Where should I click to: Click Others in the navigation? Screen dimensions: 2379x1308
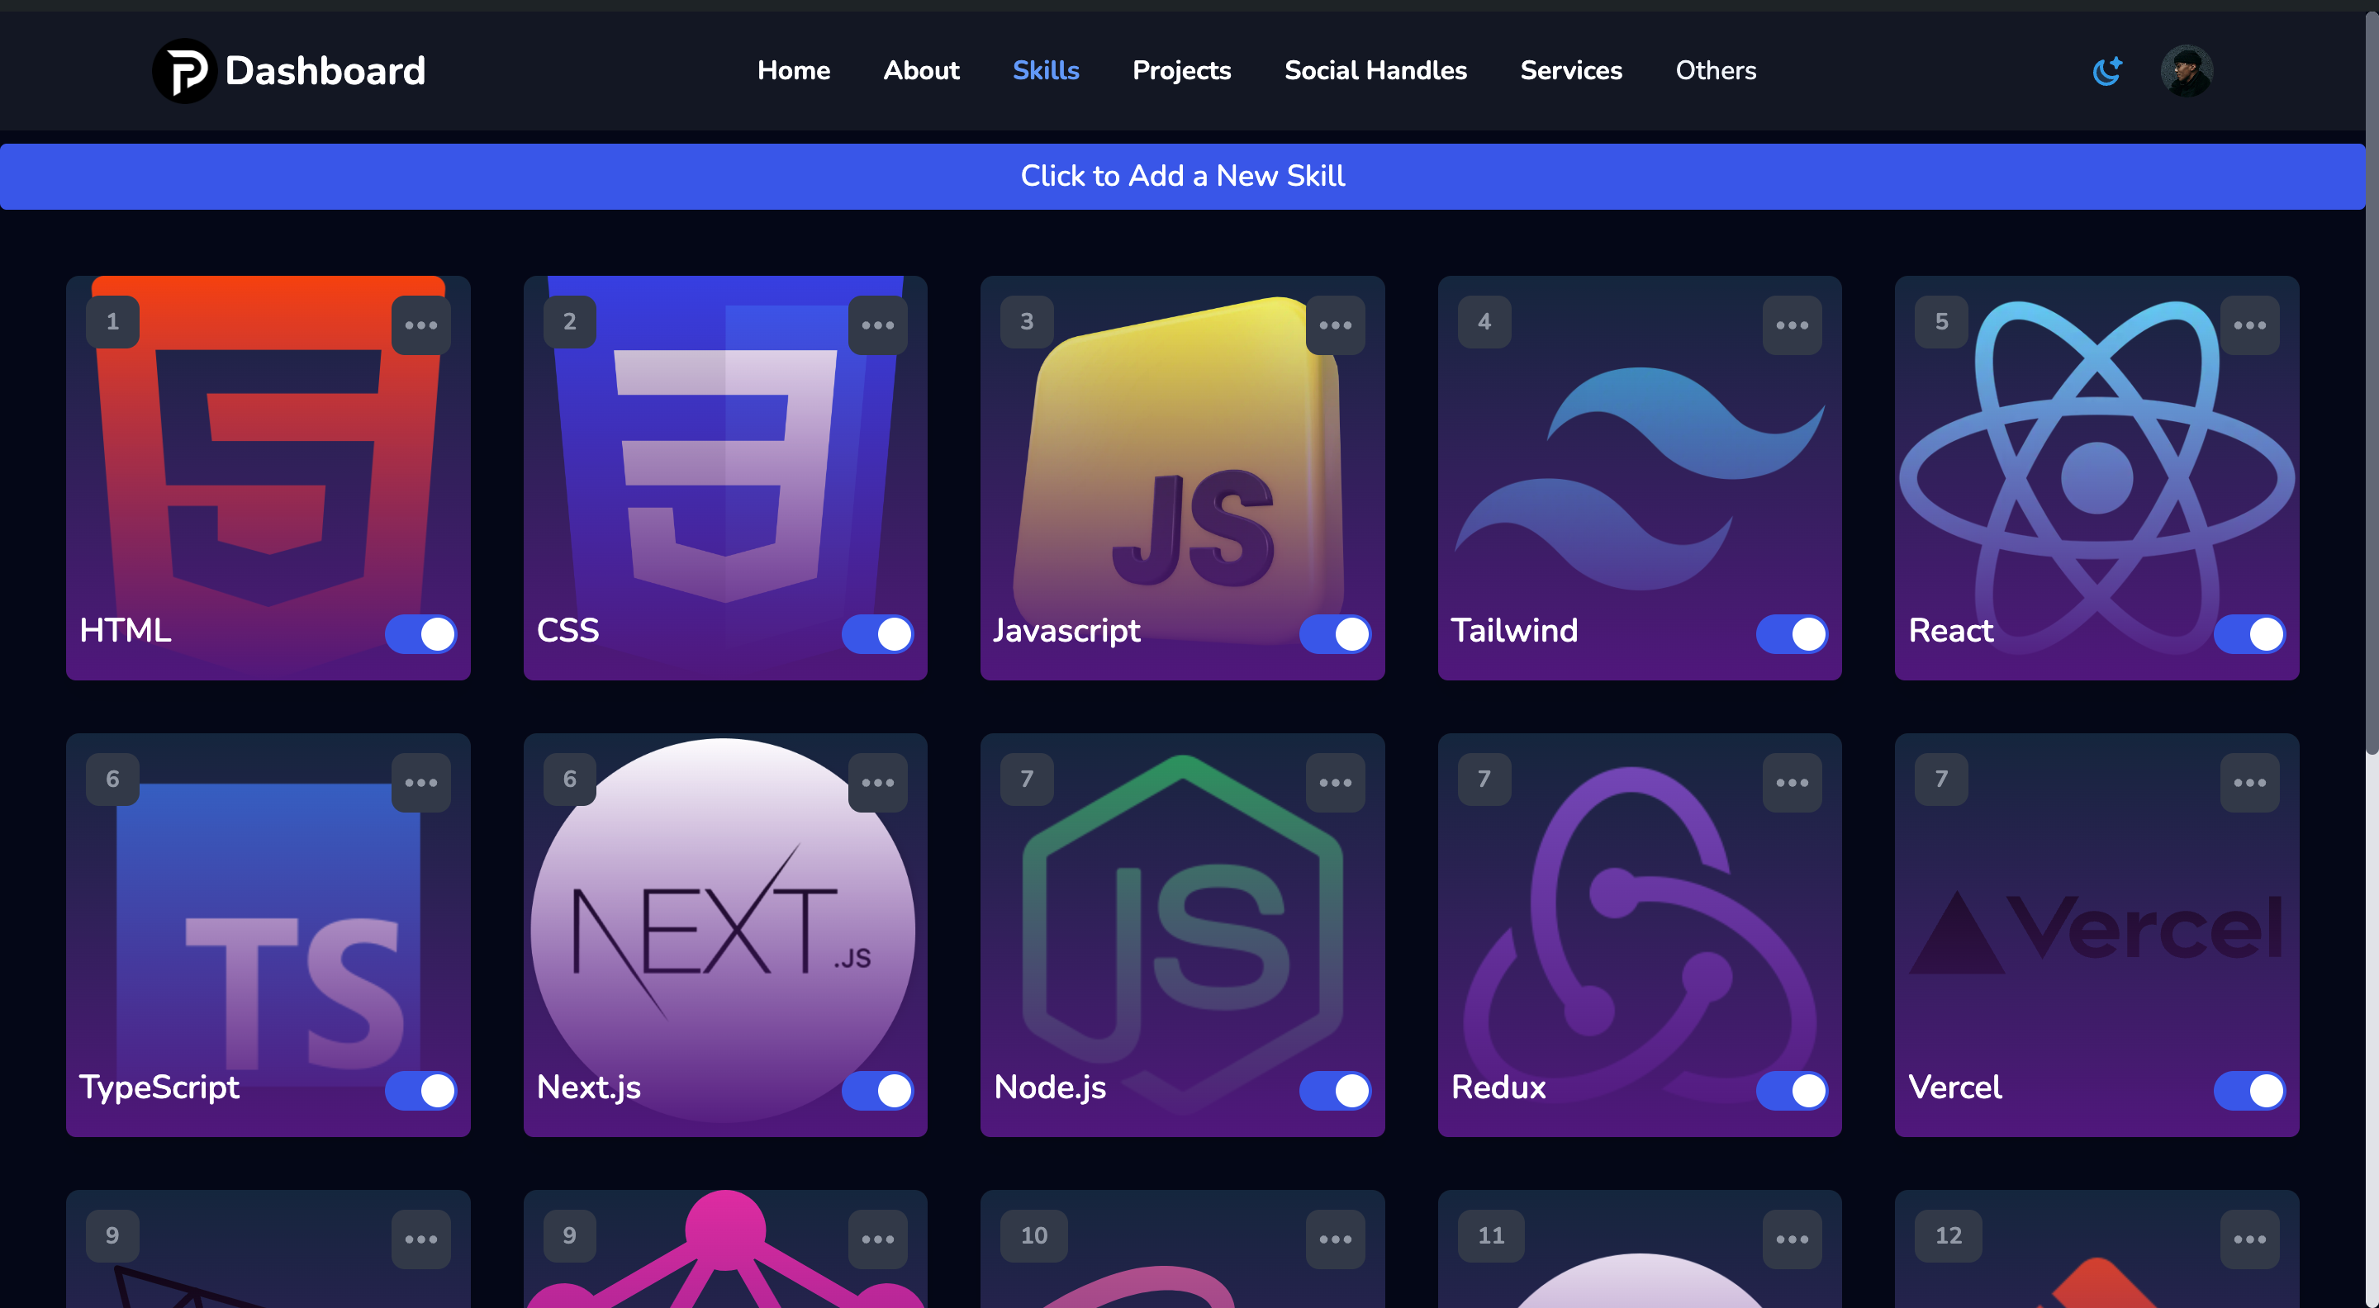(x=1716, y=71)
